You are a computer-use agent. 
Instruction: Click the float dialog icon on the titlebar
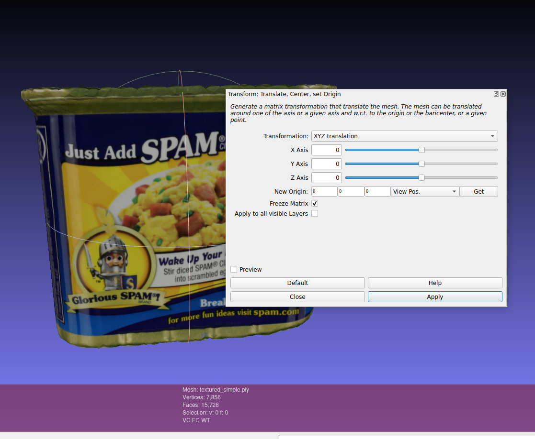click(496, 94)
